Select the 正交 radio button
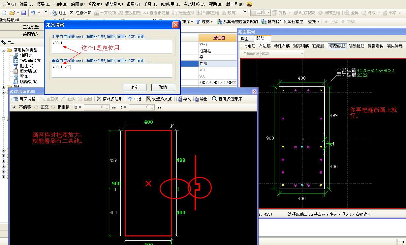406x245 pixels. (36, 107)
